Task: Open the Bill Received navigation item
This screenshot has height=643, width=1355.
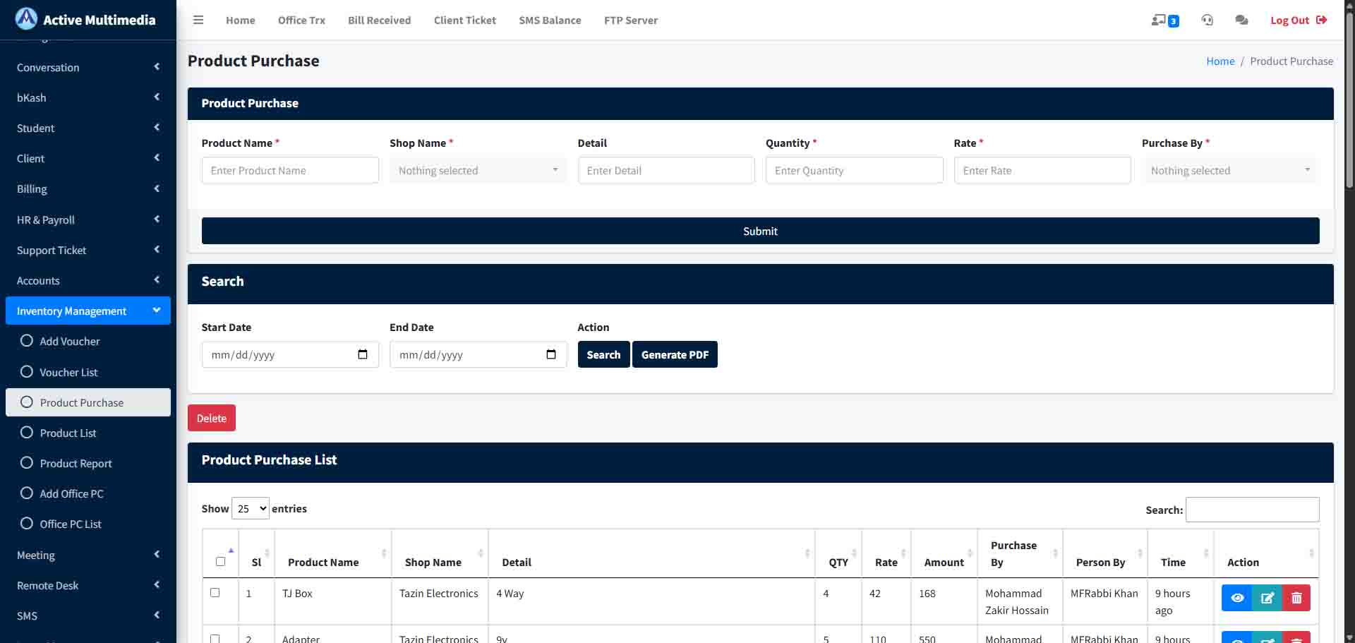Action: pos(379,20)
